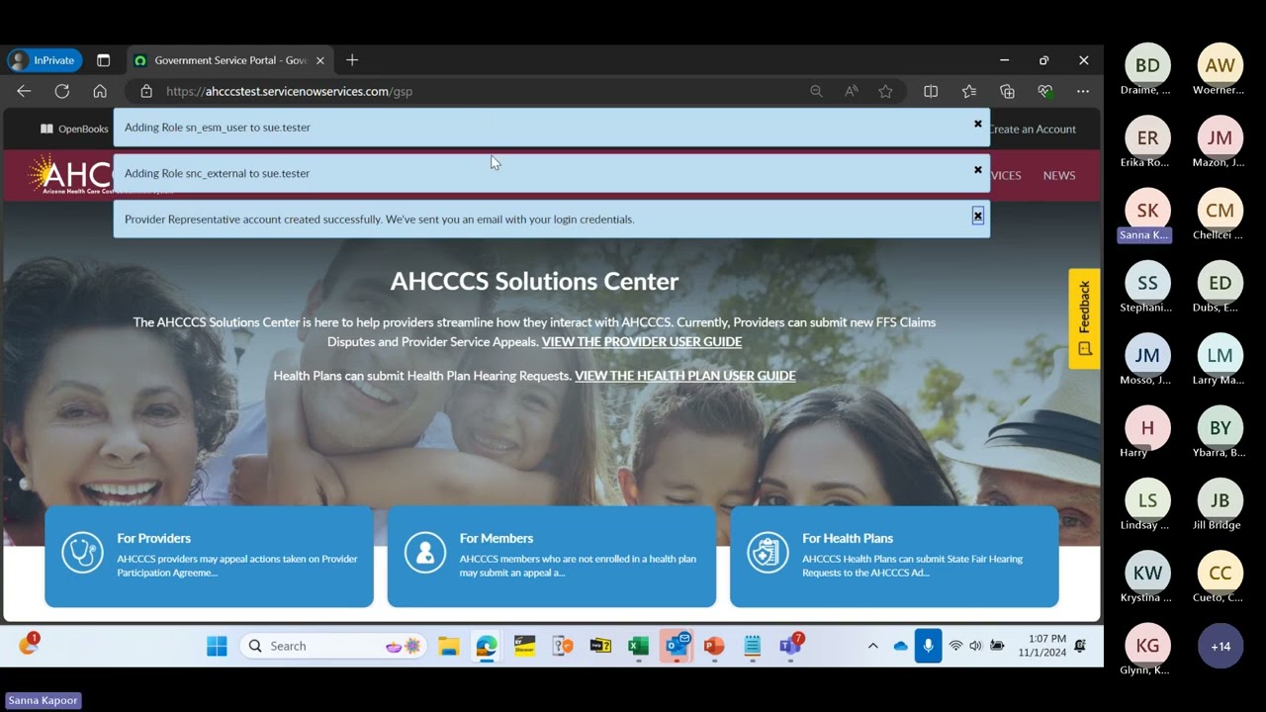
Task: Show hidden system tray icons chevron
Action: click(x=872, y=646)
